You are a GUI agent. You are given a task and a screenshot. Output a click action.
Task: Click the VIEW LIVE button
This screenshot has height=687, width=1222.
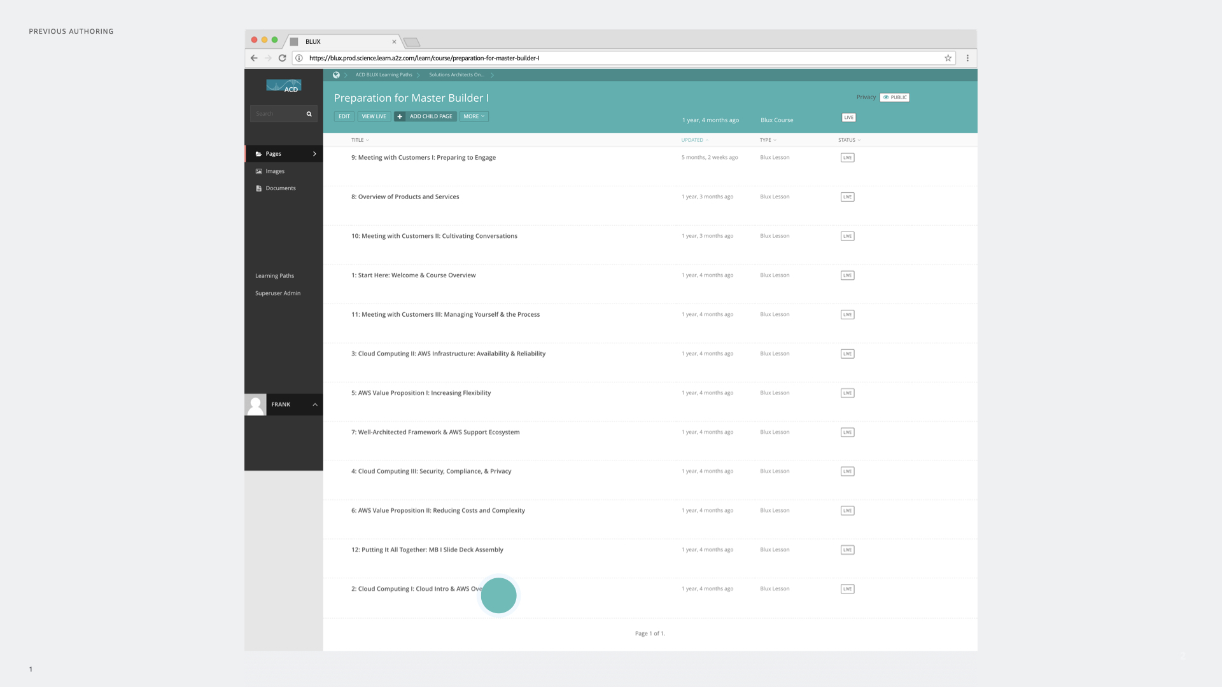point(374,116)
